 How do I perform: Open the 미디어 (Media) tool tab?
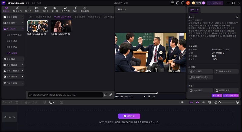[x=6, y=9]
